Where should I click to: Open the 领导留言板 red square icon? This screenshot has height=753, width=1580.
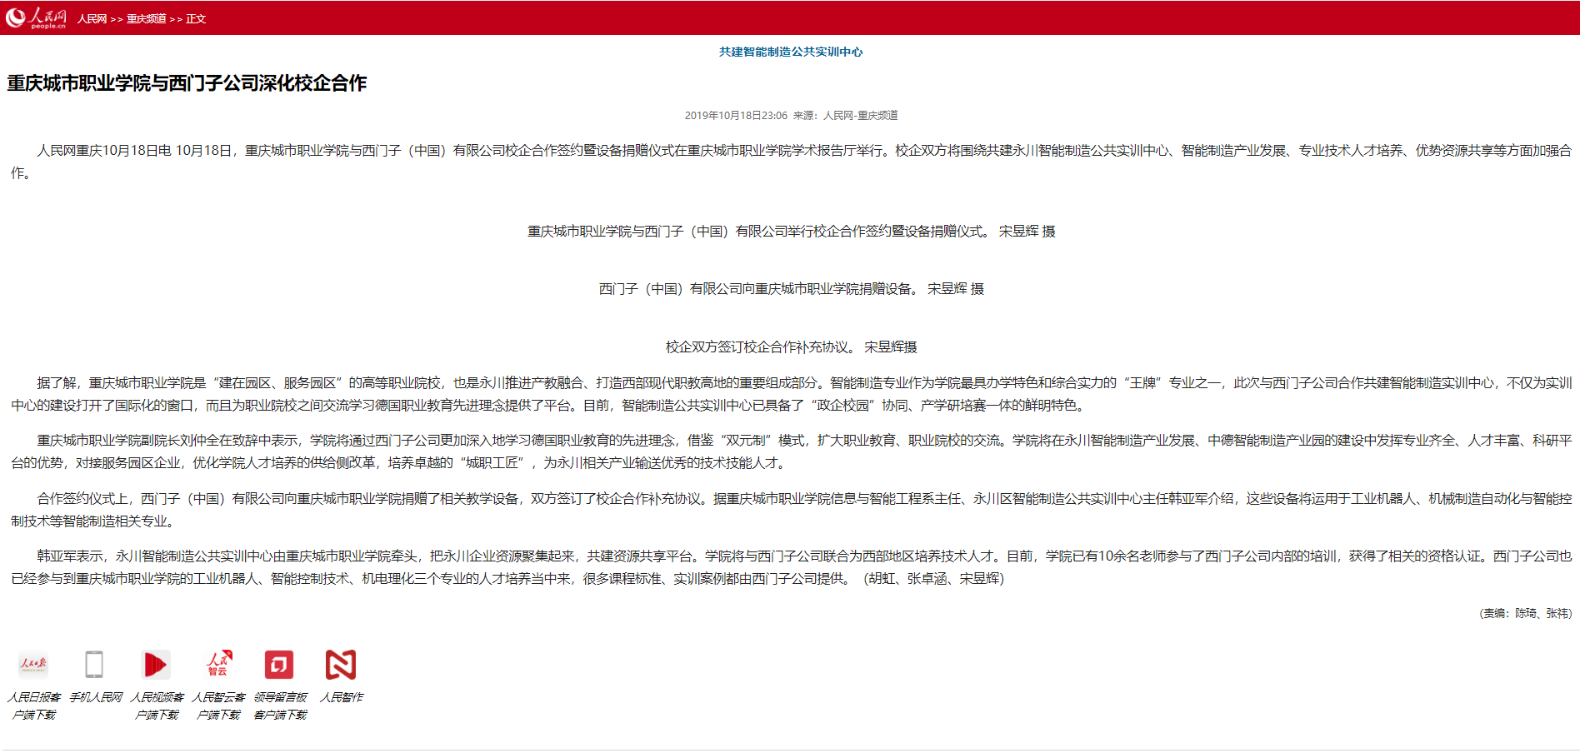click(279, 665)
